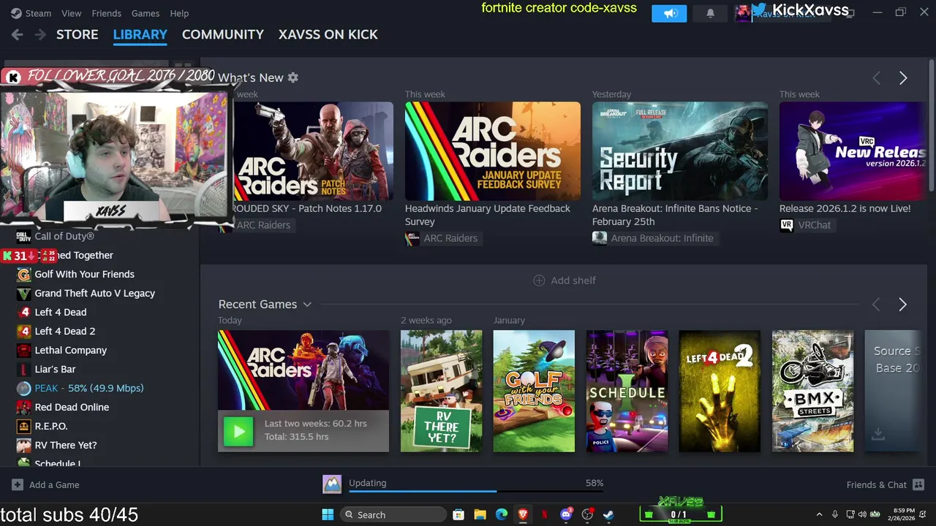The width and height of the screenshot is (936, 526).
Task: Open Friends & Chat panel
Action: [885, 484]
